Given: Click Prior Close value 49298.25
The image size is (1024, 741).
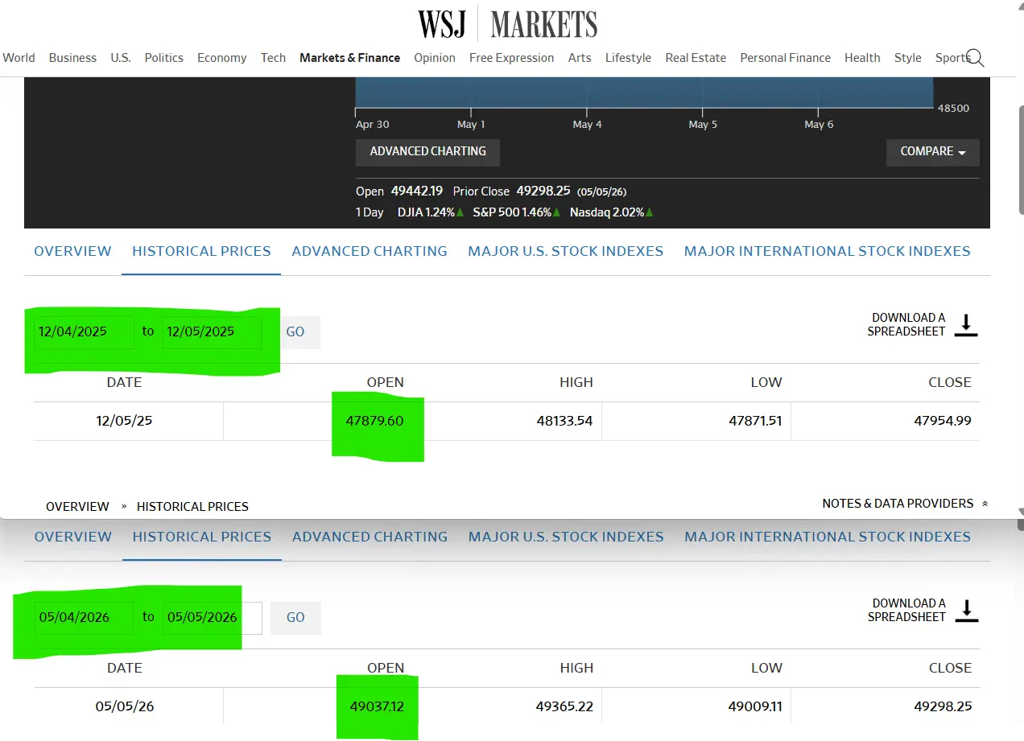Looking at the screenshot, I should click(543, 191).
